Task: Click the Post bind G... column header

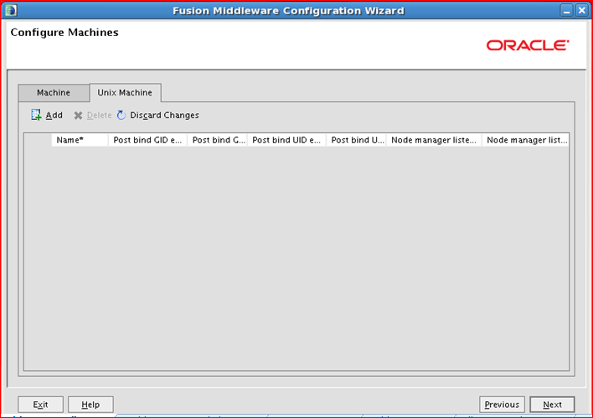Action: click(x=218, y=140)
